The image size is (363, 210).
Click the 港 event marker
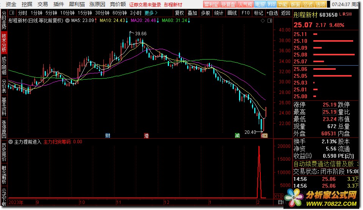(146, 136)
